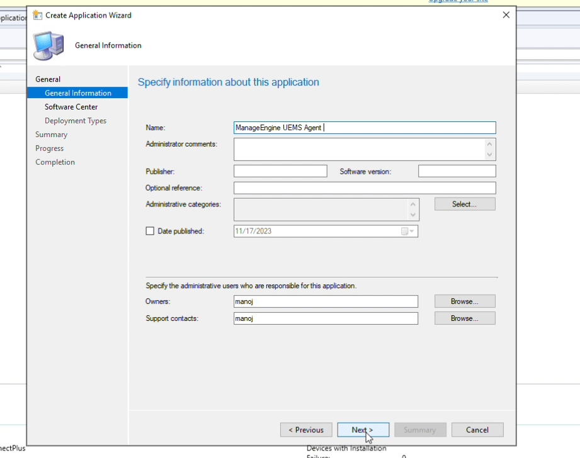Click the wizard title bar icon
The width and height of the screenshot is (580, 458).
point(37,15)
